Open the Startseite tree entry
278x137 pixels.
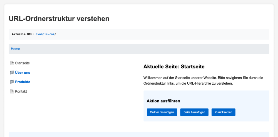(22, 63)
